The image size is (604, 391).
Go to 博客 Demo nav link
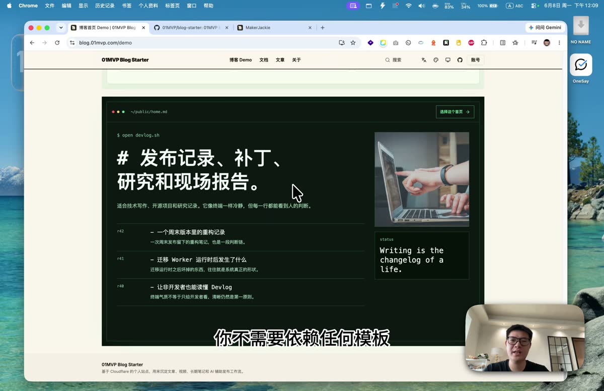point(241,60)
